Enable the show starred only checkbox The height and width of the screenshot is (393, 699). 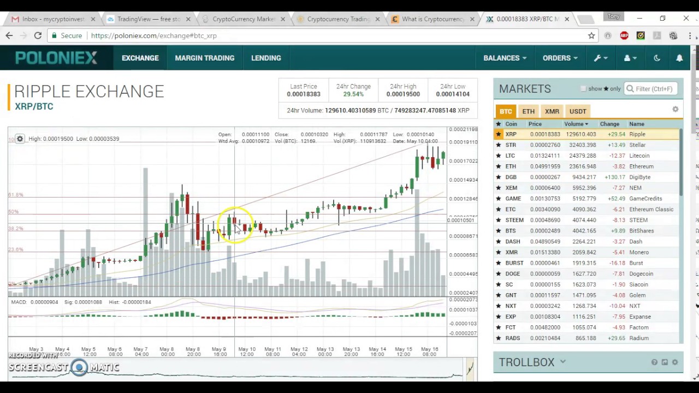click(583, 88)
